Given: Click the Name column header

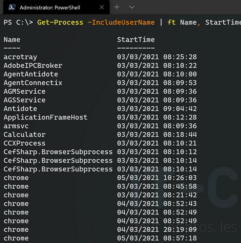Looking at the screenshot, I should pyautogui.click(x=12, y=40).
